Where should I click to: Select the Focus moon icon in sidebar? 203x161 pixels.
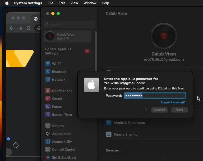click(48, 107)
